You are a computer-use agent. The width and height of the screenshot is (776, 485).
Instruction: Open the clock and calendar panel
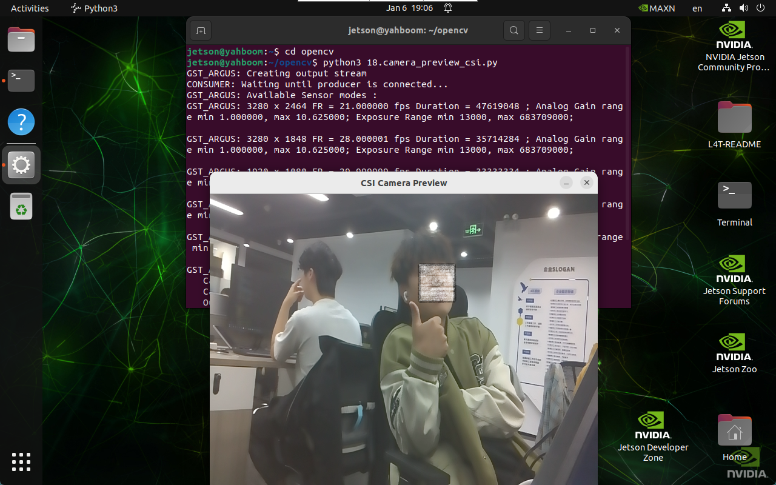410,8
